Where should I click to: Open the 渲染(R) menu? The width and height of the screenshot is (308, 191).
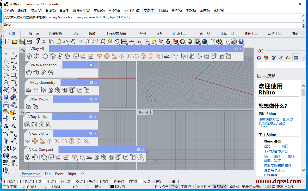pyautogui.click(x=190, y=11)
